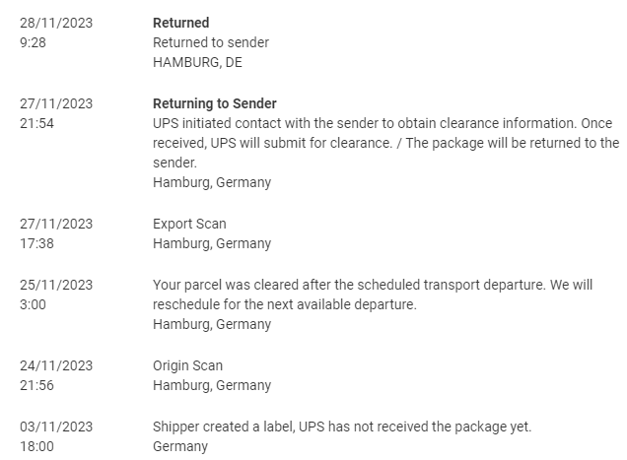Click the 9:28 timestamp

coord(33,42)
